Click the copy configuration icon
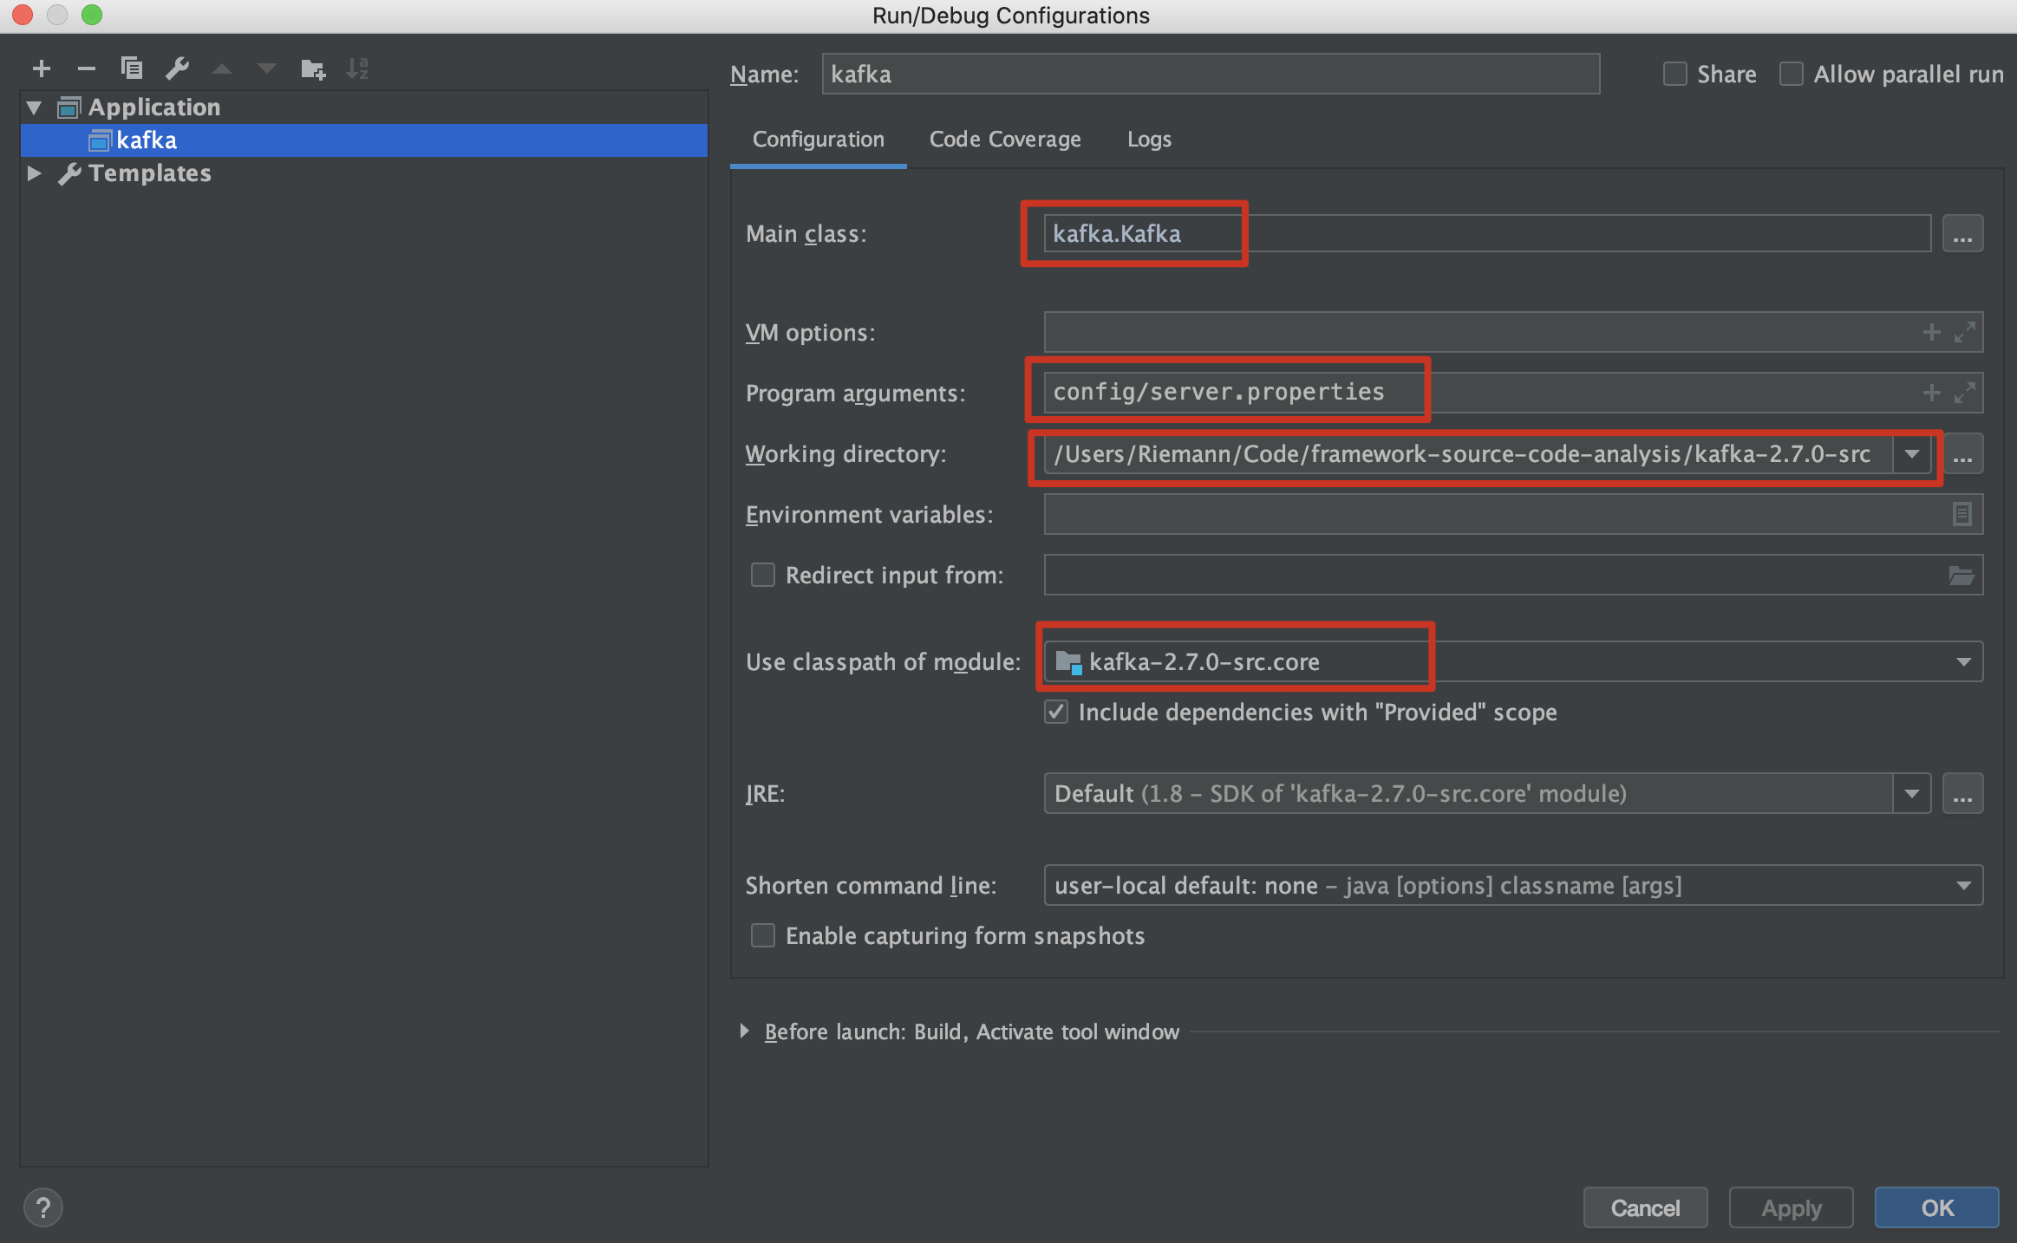Viewport: 2017px width, 1243px height. [131, 68]
